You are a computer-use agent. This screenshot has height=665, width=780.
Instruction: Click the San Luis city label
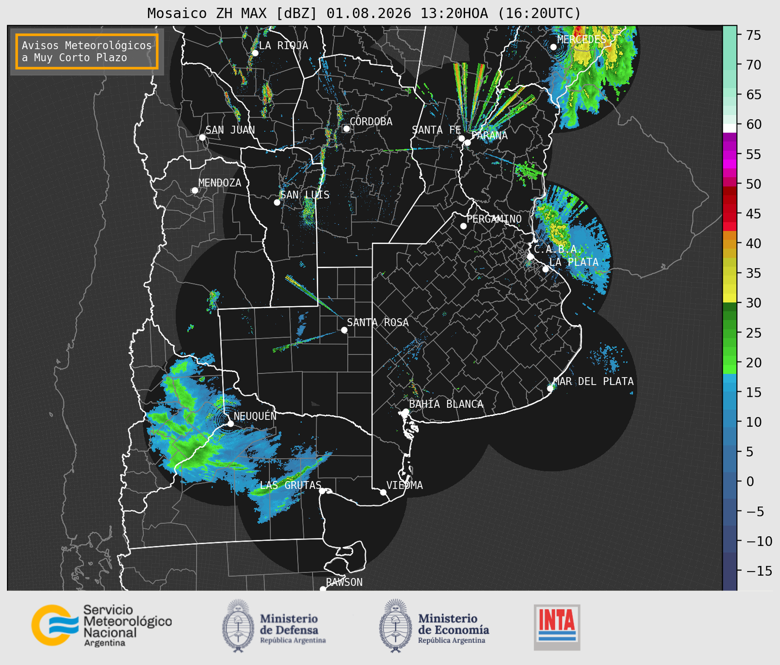(305, 195)
